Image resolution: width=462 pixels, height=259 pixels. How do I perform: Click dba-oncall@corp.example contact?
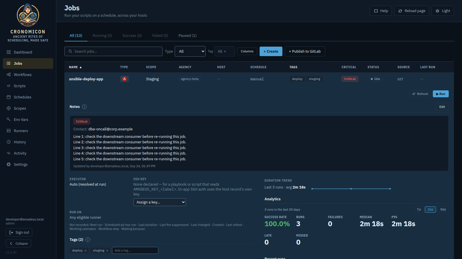(111, 129)
